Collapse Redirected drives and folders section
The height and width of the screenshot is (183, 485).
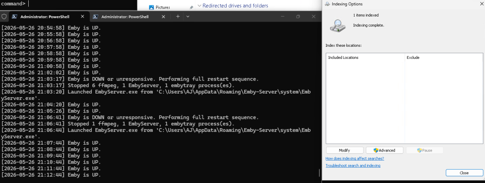[x=200, y=6]
